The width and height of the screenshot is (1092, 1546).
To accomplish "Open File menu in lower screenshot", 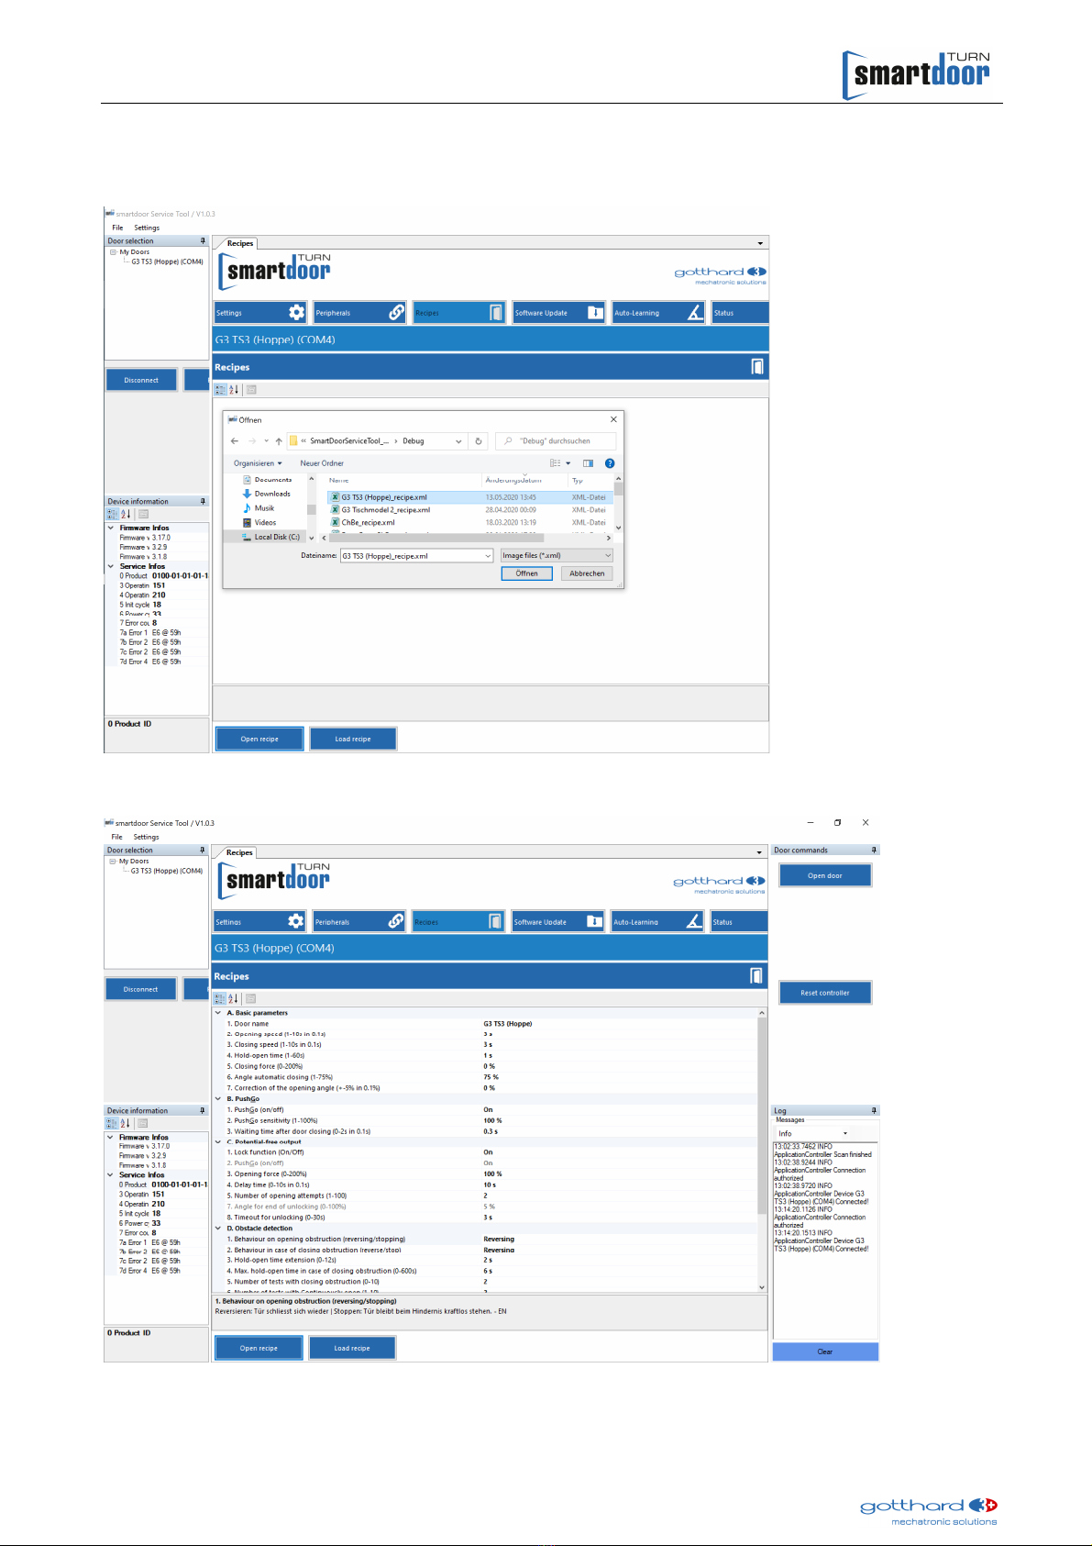I will [116, 837].
